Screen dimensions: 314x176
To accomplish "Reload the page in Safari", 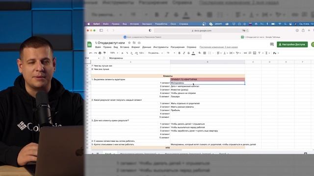I will click(x=247, y=30).
